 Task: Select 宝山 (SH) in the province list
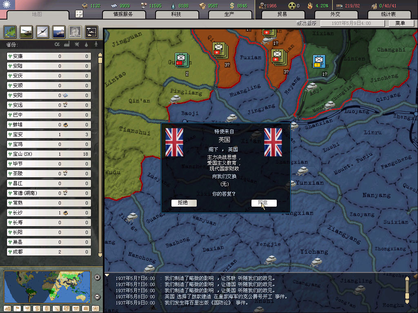point(49,154)
